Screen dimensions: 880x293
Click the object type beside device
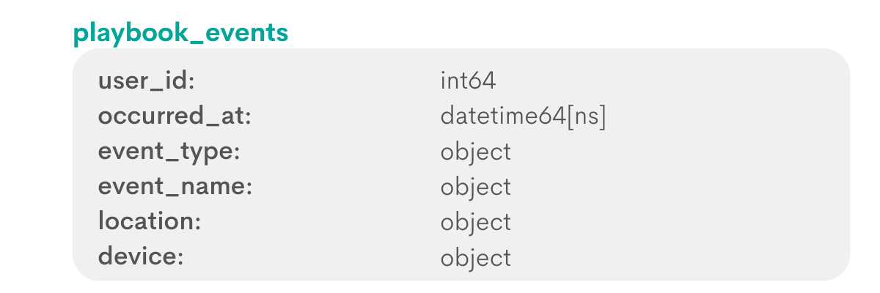[476, 258]
